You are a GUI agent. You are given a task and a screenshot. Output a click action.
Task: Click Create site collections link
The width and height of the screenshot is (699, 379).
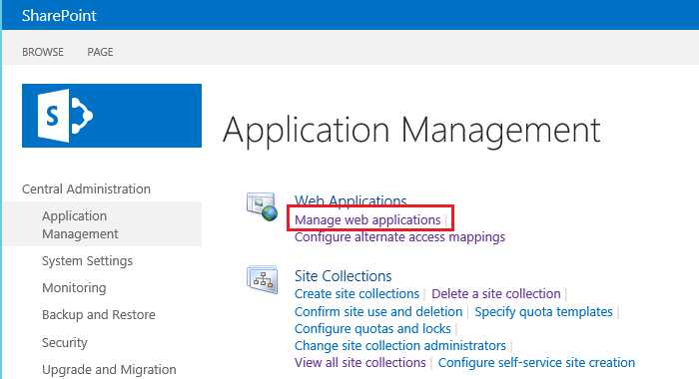[x=357, y=294]
